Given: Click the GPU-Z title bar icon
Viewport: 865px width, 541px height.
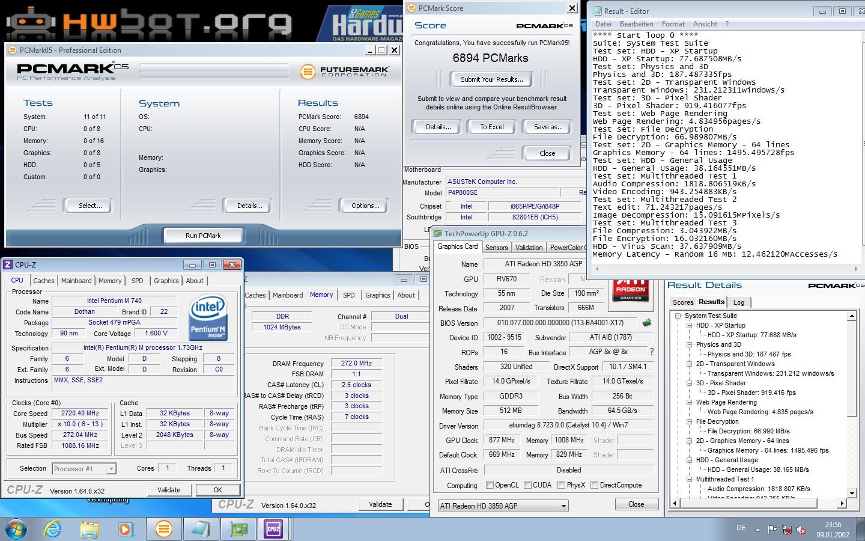Looking at the screenshot, I should (x=438, y=233).
